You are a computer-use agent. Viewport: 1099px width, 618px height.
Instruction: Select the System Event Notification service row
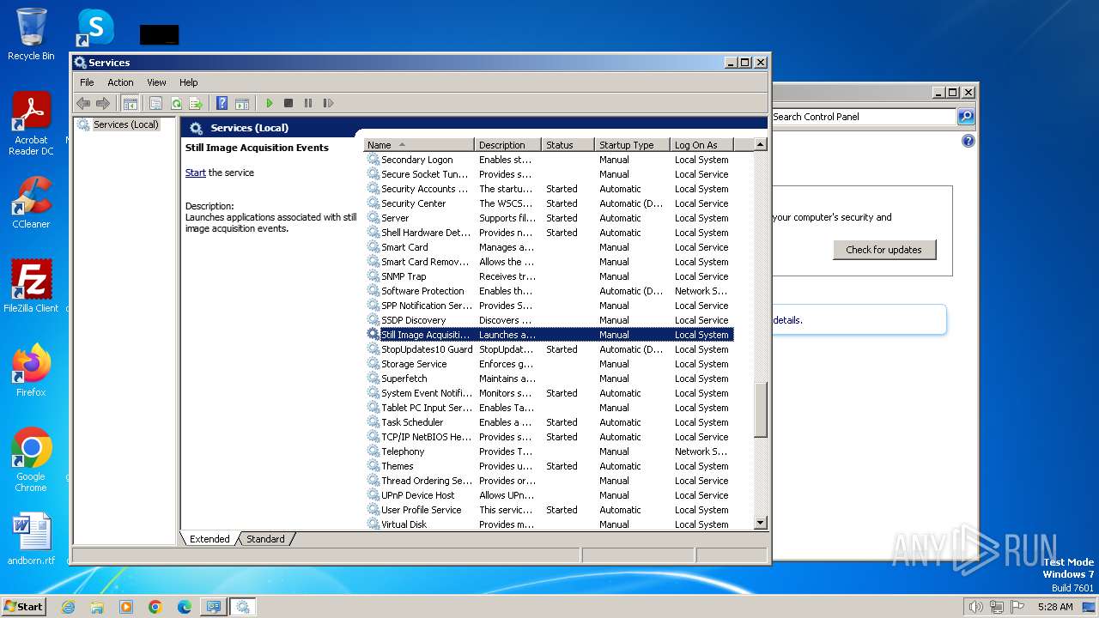pos(549,393)
